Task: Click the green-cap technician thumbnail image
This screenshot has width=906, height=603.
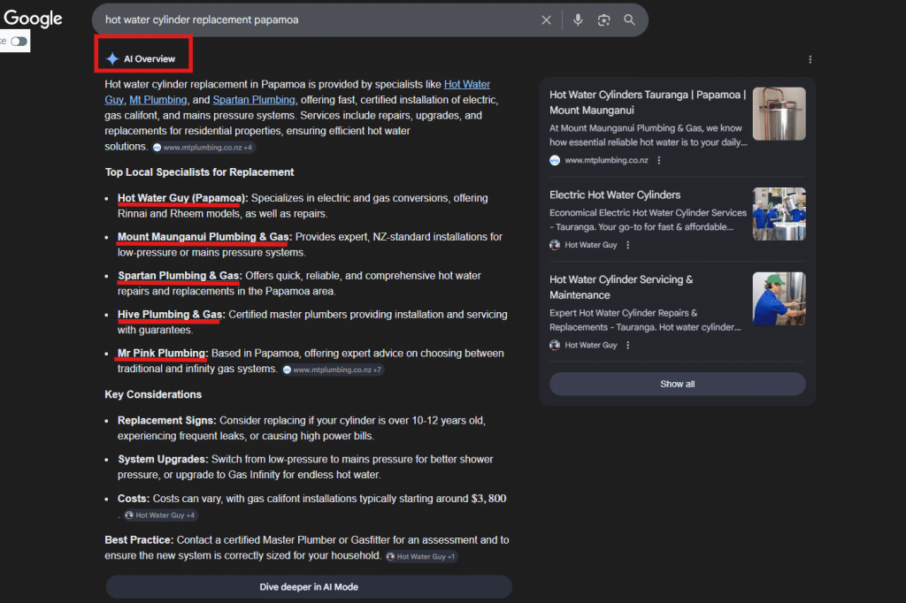Action: point(779,299)
